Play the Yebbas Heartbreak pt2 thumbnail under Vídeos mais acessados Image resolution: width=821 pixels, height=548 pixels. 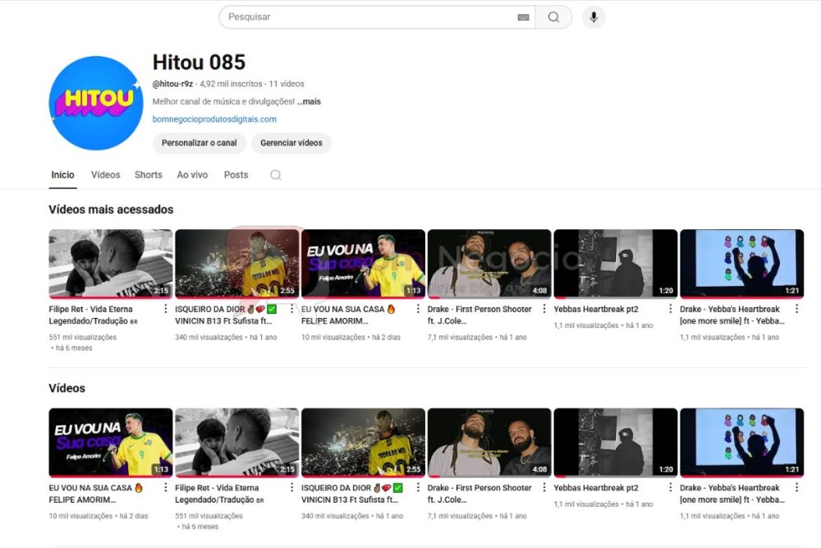coord(615,264)
